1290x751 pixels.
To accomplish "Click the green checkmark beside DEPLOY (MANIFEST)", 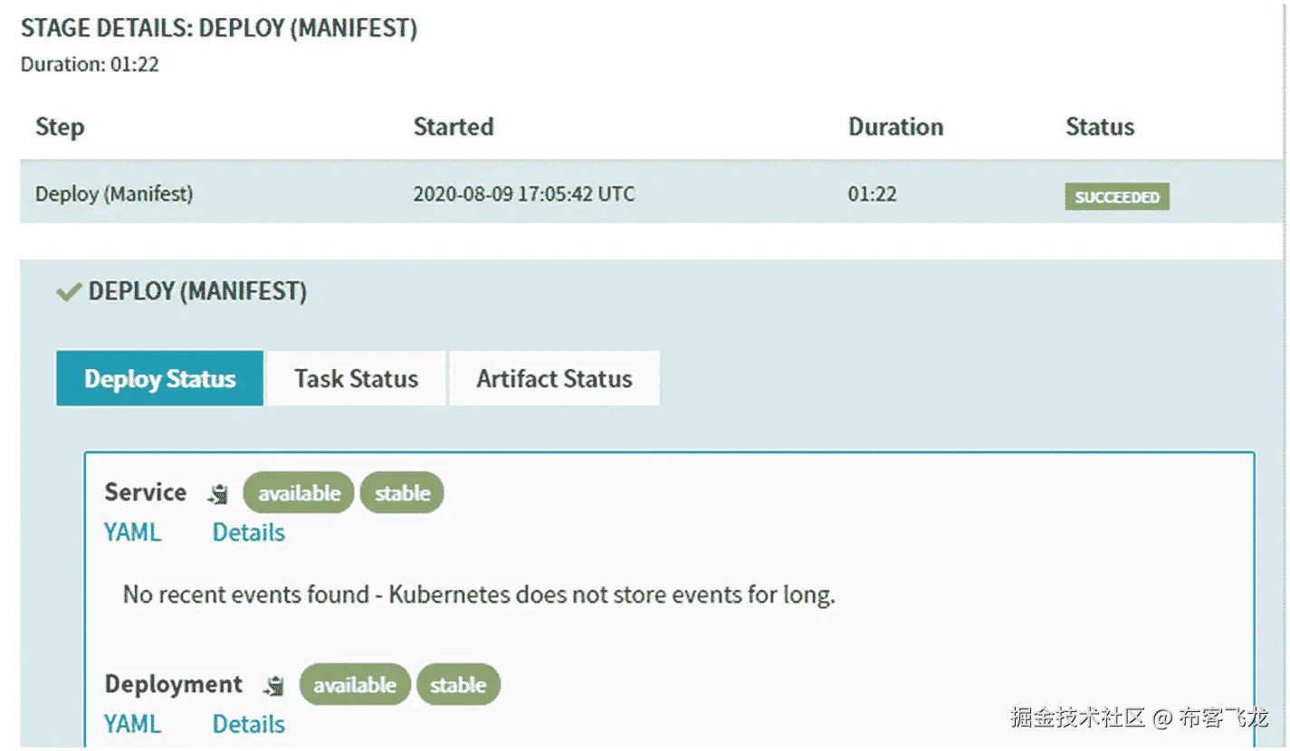I will tap(69, 292).
